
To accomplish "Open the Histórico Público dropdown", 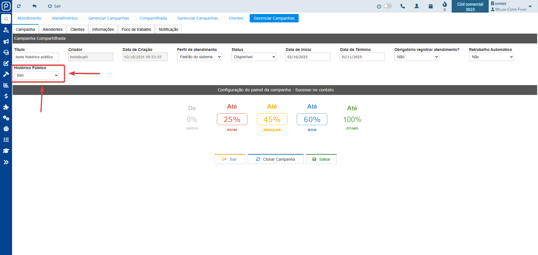I will point(36,75).
